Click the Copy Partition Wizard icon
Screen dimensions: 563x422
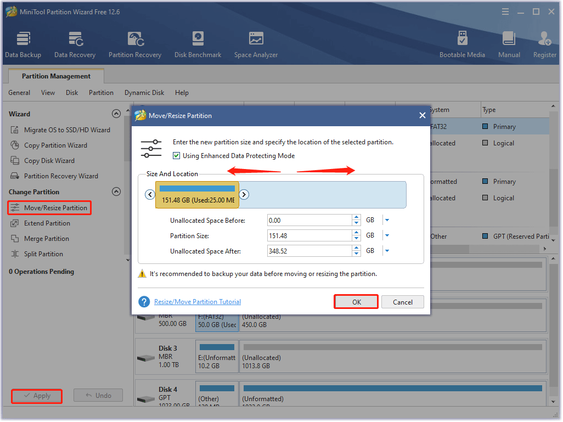point(15,145)
